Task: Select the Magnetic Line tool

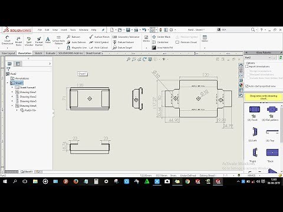Action: click(77, 48)
